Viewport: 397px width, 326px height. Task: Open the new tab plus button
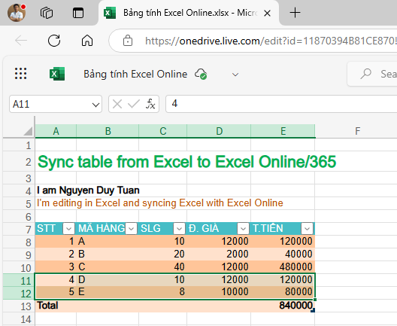295,13
